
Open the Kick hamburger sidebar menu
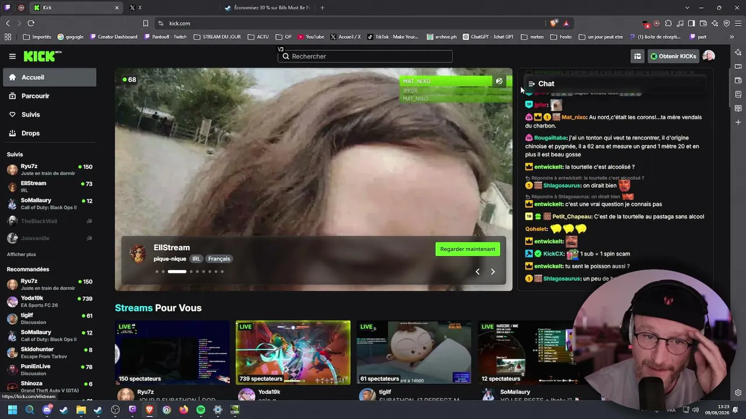(x=12, y=56)
